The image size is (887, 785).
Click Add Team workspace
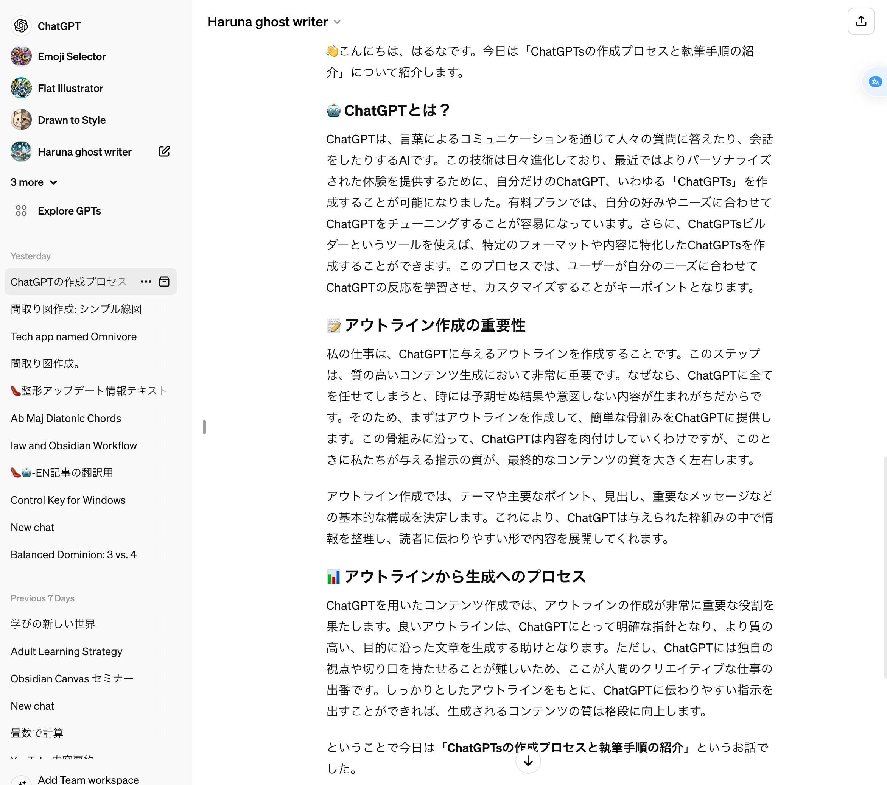[89, 779]
